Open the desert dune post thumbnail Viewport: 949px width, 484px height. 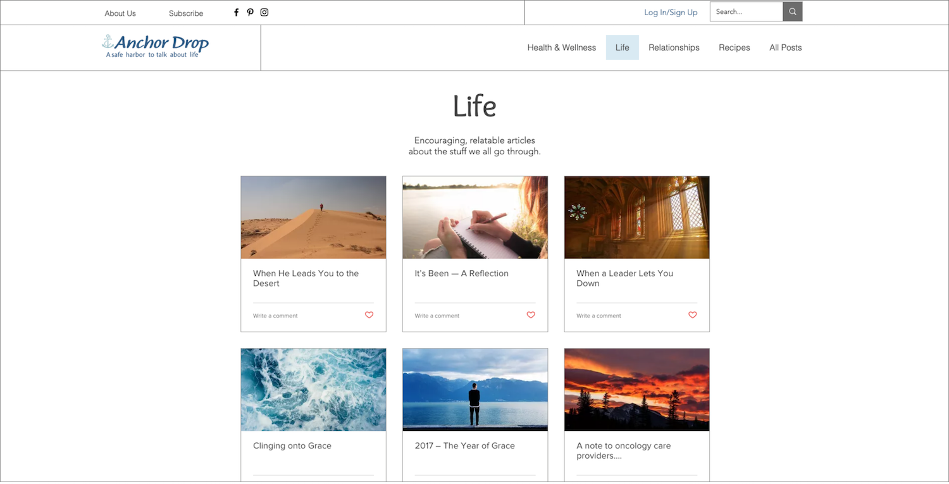(x=313, y=217)
